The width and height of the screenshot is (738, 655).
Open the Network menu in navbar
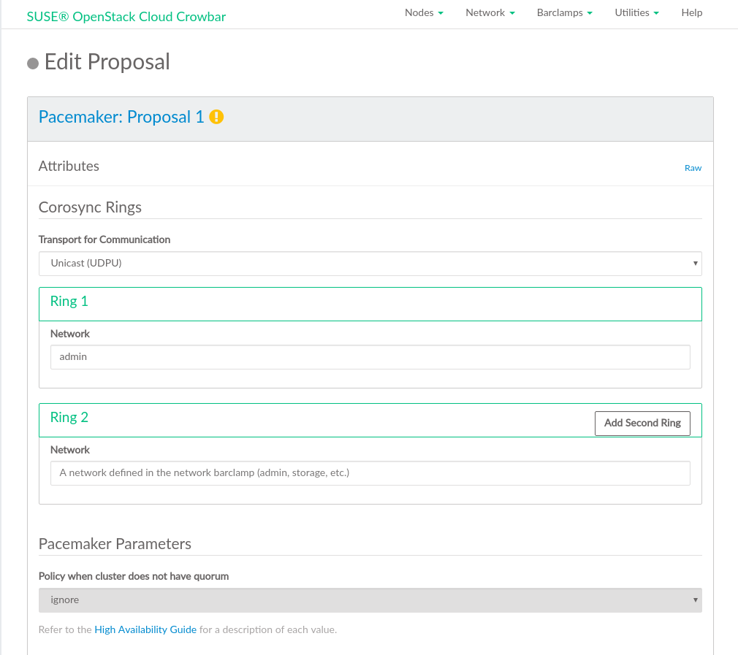(x=490, y=12)
